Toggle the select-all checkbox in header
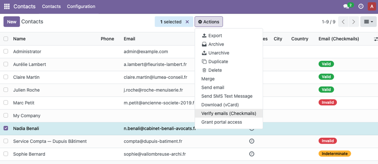The width and height of the screenshot is (378, 164). [x=6, y=39]
